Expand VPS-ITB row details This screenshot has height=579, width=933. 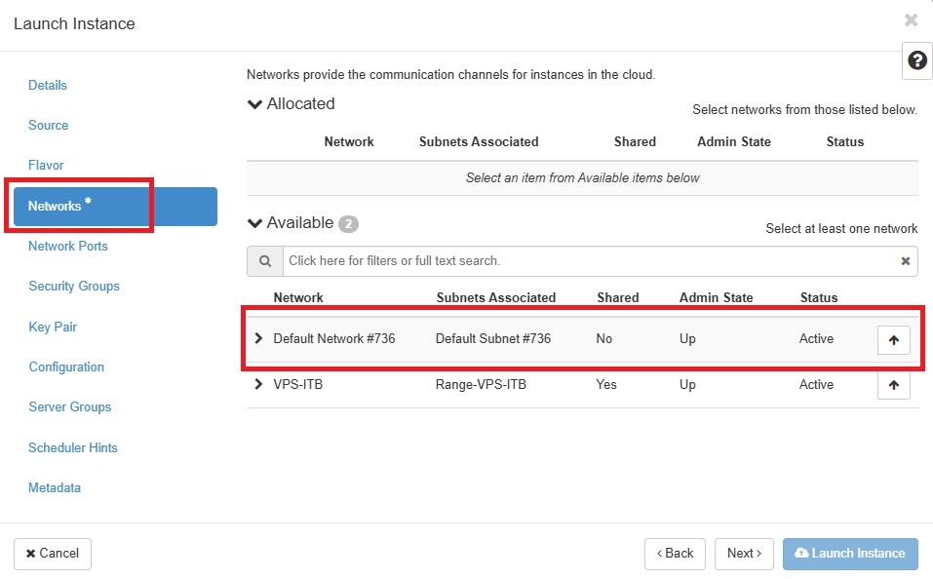pyautogui.click(x=258, y=384)
